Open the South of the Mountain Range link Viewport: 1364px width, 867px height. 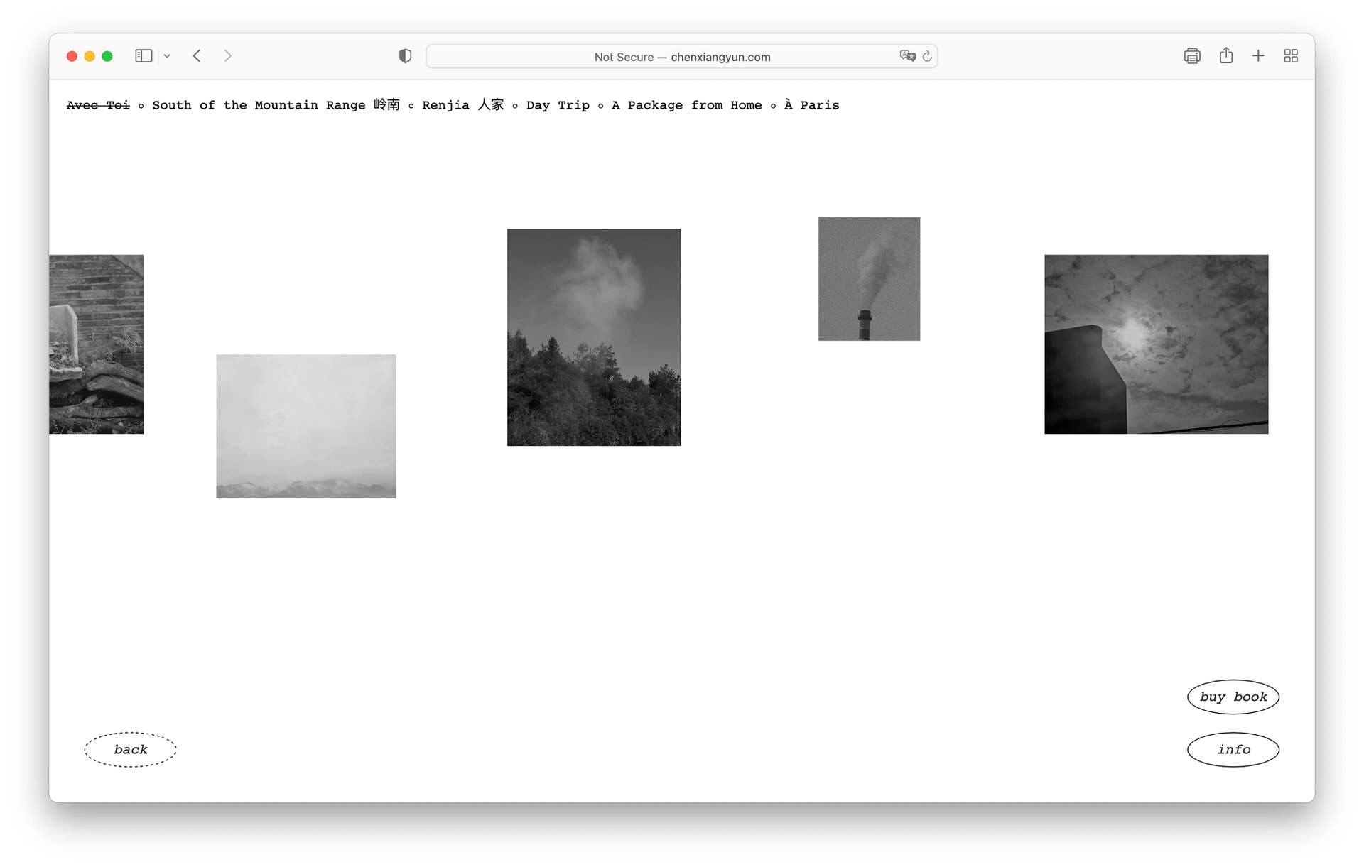coord(276,105)
